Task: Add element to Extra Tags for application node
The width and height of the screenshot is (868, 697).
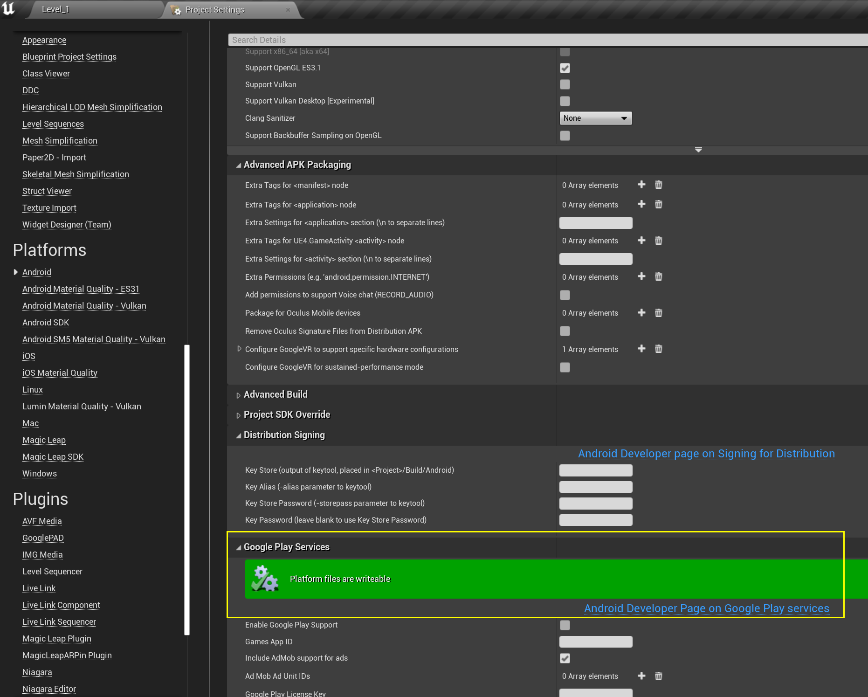Action: coord(641,204)
